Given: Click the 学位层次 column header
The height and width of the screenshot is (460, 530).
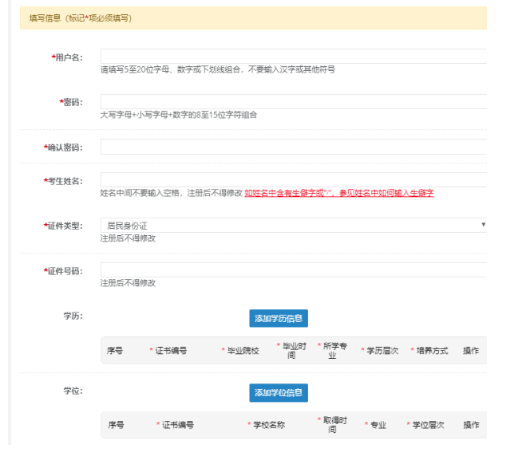Looking at the screenshot, I should [x=425, y=425].
